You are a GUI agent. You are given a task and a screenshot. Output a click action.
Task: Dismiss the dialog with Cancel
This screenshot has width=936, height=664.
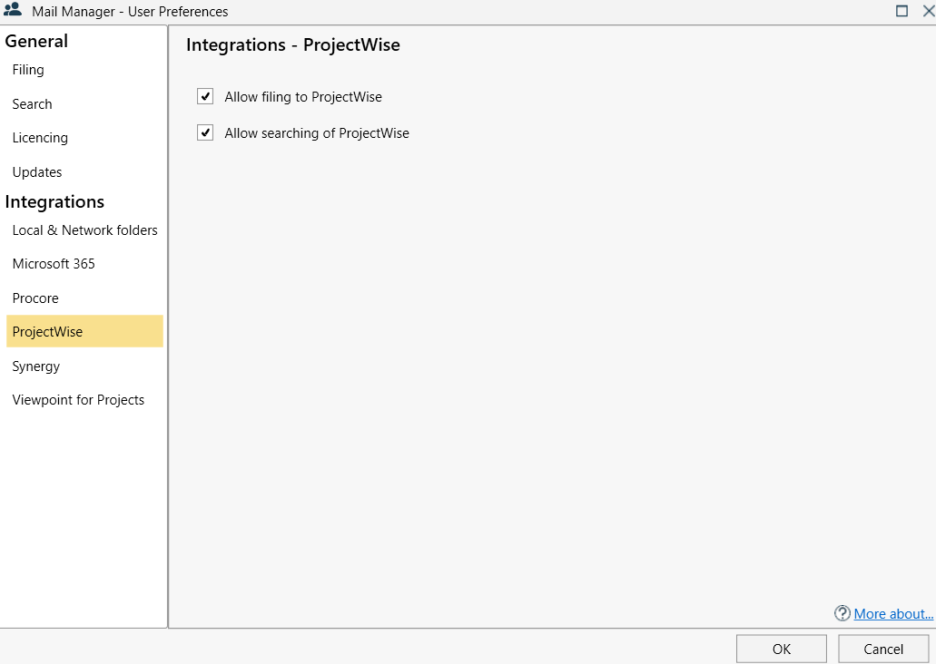click(x=882, y=648)
